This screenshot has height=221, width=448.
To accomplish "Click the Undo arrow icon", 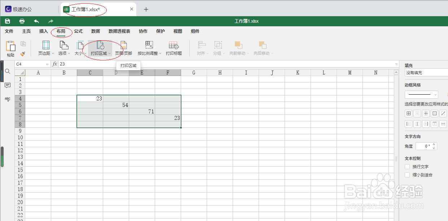I will pyautogui.click(x=36, y=21).
